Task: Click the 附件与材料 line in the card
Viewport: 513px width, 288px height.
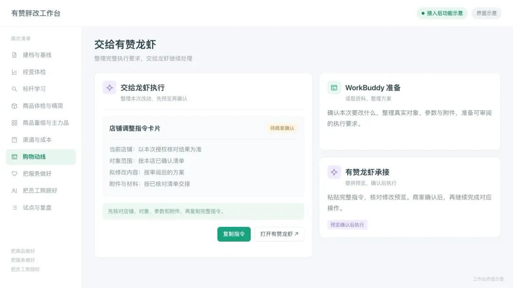Action: coord(150,184)
